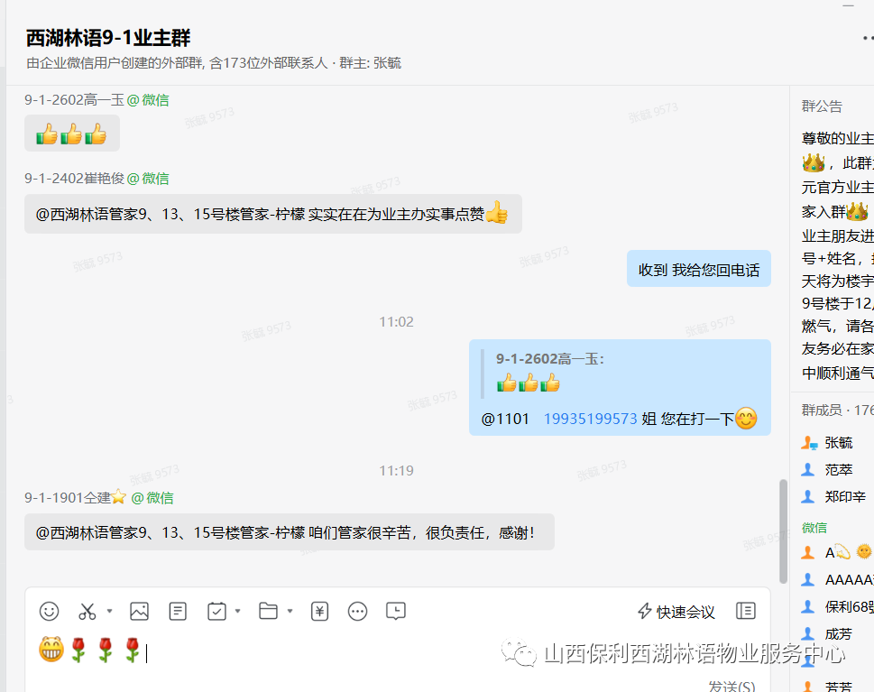Open the calendar schedule icon
Image resolution: width=874 pixels, height=692 pixels.
[216, 611]
